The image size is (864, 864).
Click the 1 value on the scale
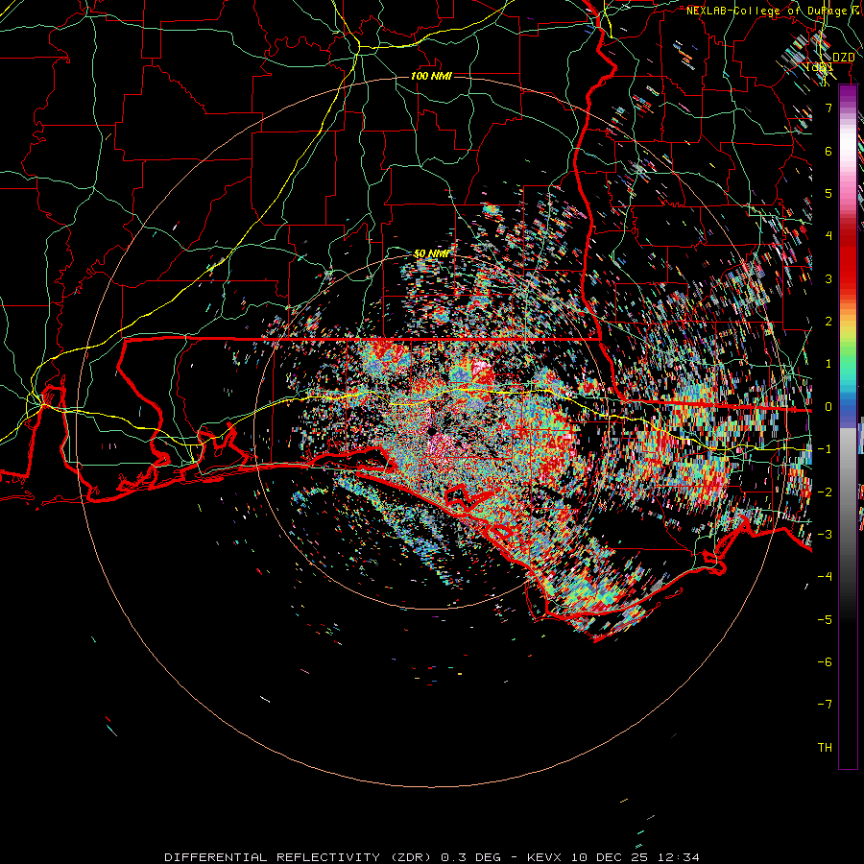click(828, 364)
